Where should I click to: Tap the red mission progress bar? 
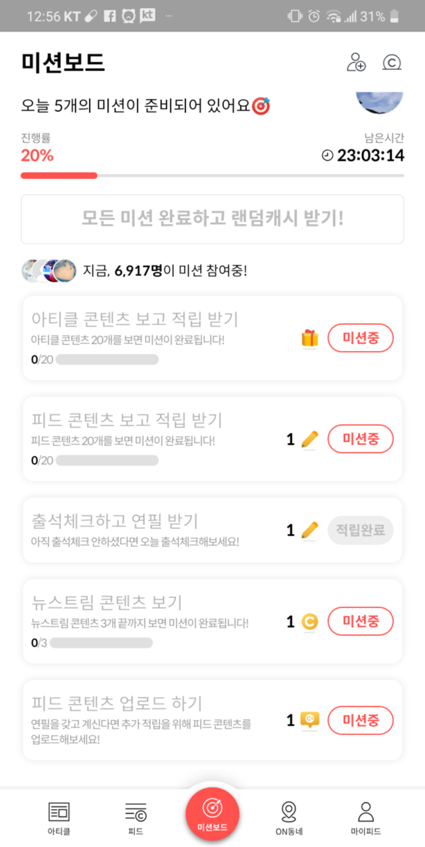pyautogui.click(x=59, y=175)
